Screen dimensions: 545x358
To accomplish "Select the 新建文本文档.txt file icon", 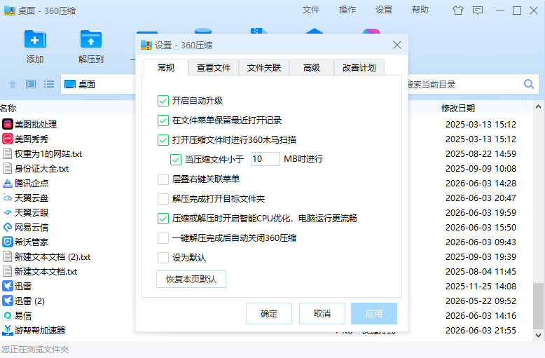I will click(8, 271).
